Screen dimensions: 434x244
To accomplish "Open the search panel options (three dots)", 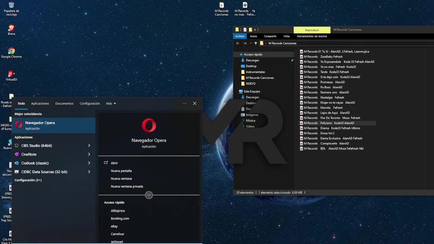I will coord(184,103).
